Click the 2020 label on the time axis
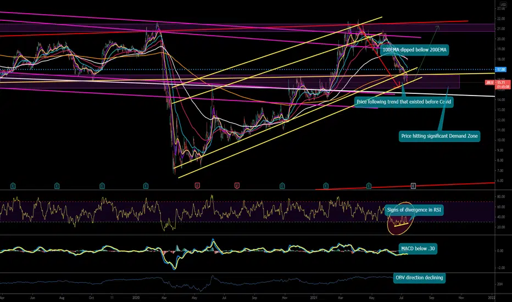512x302 pixels. point(136,298)
